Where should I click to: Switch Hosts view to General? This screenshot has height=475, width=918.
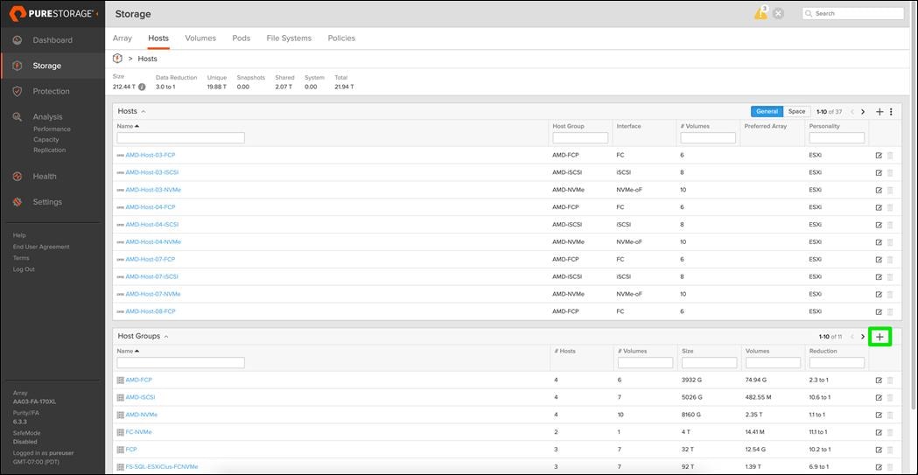[767, 112]
